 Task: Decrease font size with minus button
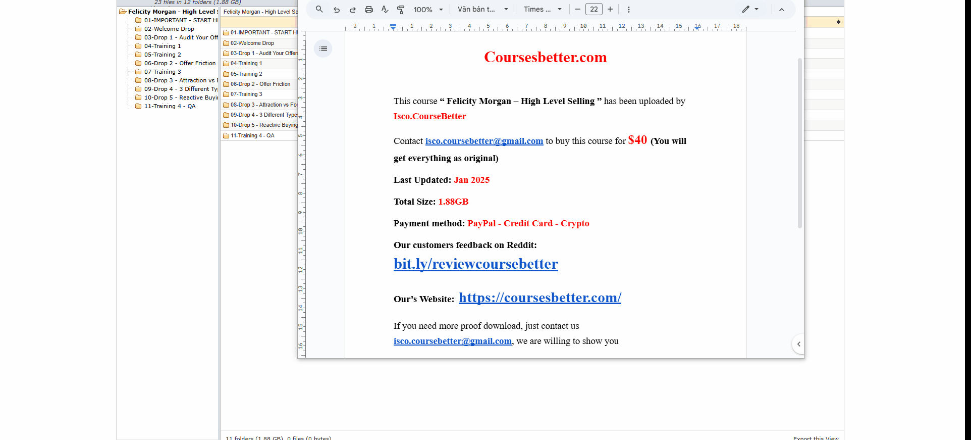pos(578,9)
